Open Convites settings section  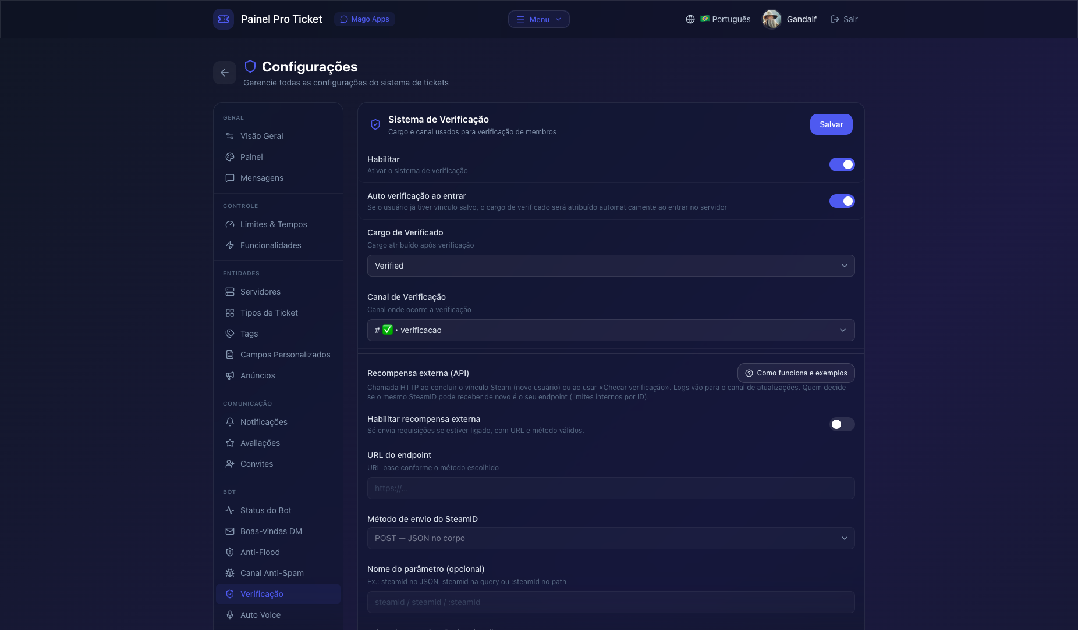coord(278,464)
